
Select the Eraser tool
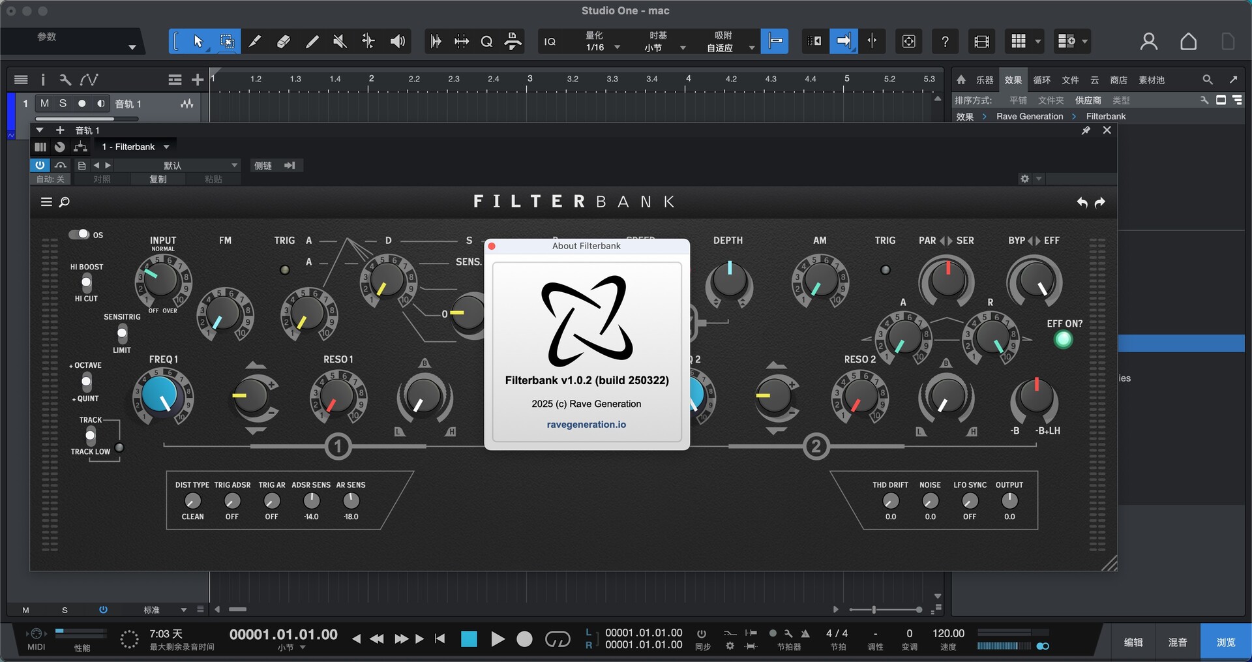[283, 41]
